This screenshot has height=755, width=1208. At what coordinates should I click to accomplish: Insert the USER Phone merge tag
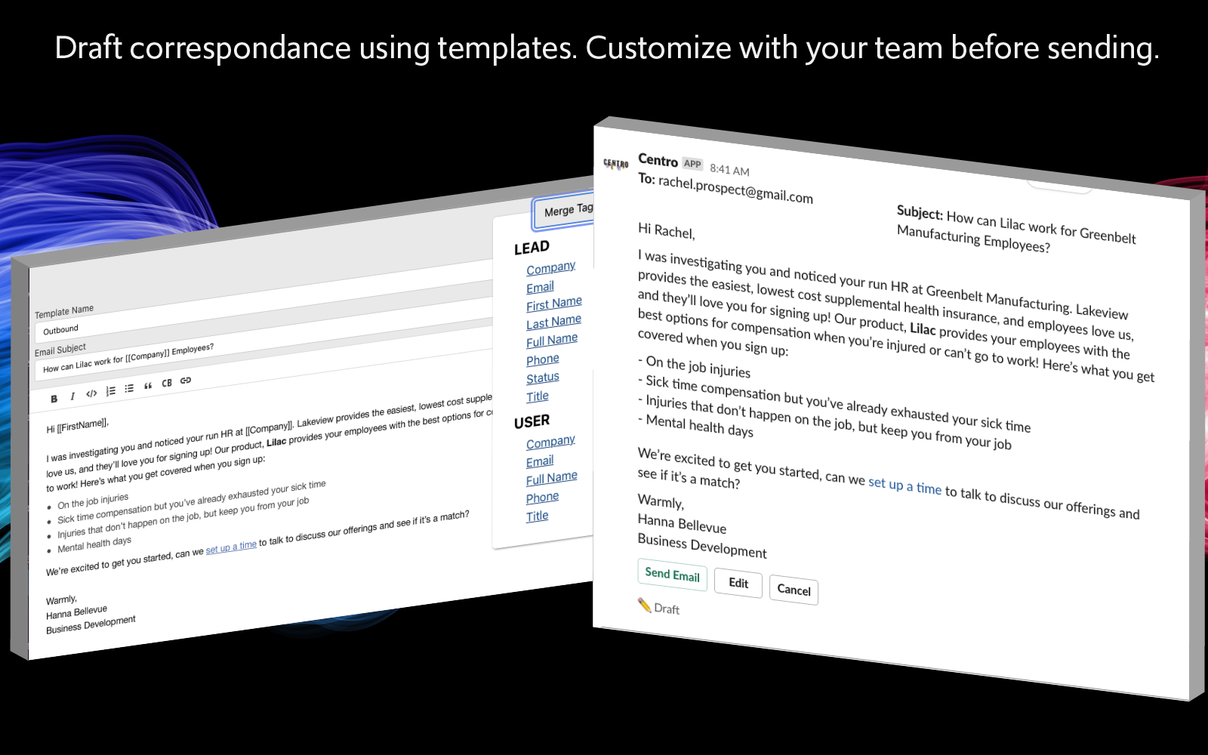543,498
